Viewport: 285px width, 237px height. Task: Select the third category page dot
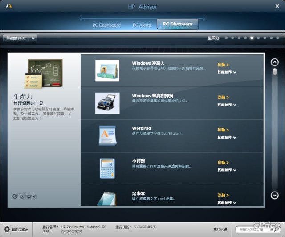click(x=239, y=38)
